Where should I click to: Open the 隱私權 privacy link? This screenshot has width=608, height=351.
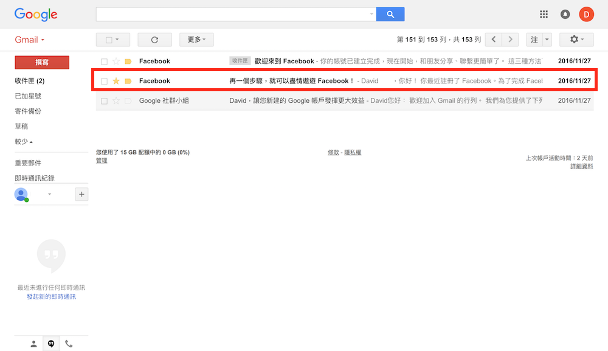click(x=353, y=153)
